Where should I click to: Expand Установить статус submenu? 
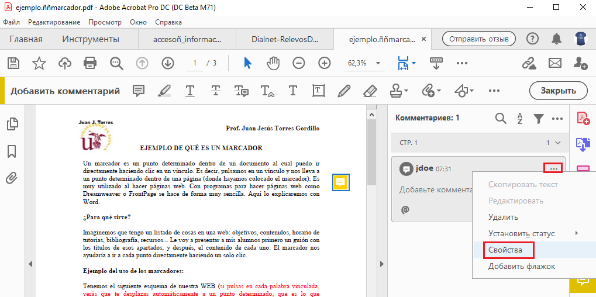coord(577,233)
